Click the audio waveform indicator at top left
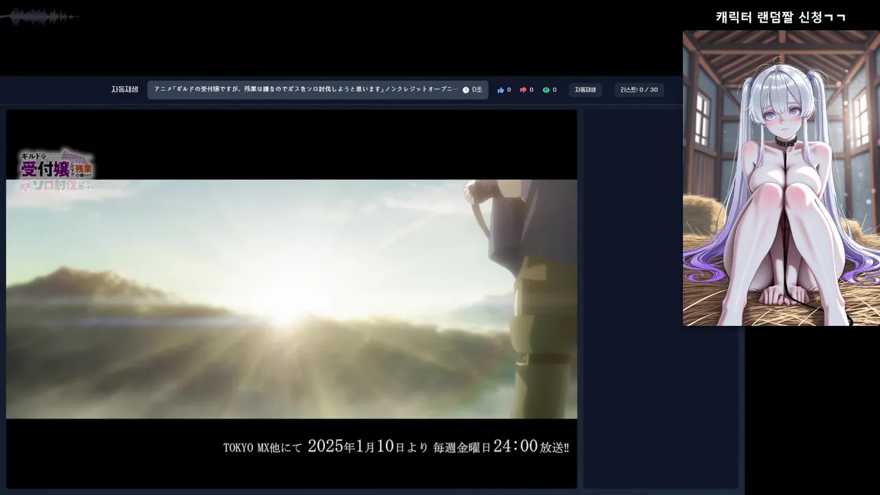 [40, 17]
